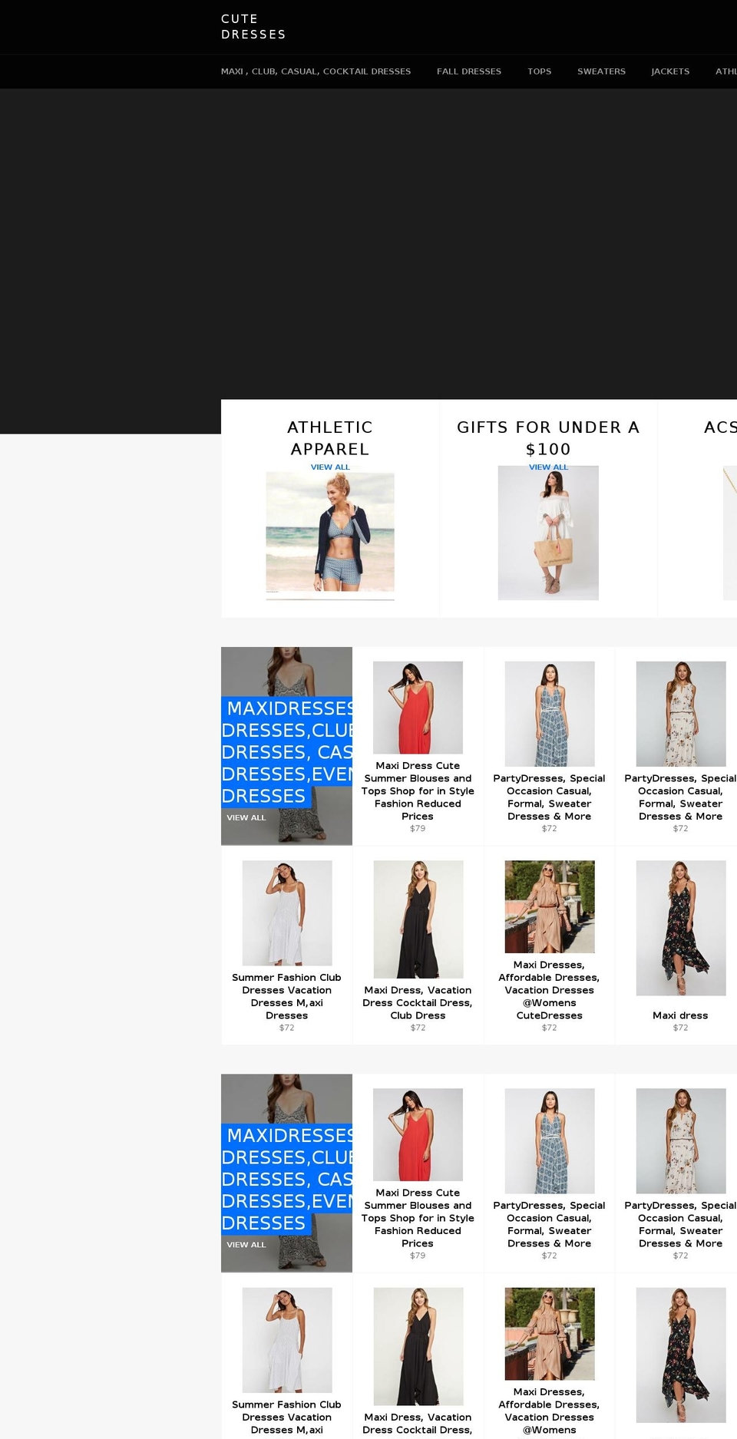Open the white off-shoulder dress gift photo
The width and height of the screenshot is (737, 1439).
[x=548, y=533]
